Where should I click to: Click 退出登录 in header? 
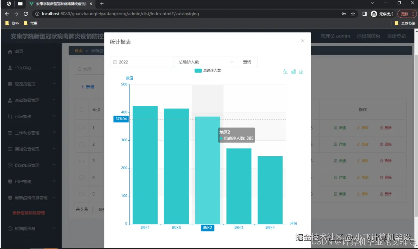click(x=397, y=36)
